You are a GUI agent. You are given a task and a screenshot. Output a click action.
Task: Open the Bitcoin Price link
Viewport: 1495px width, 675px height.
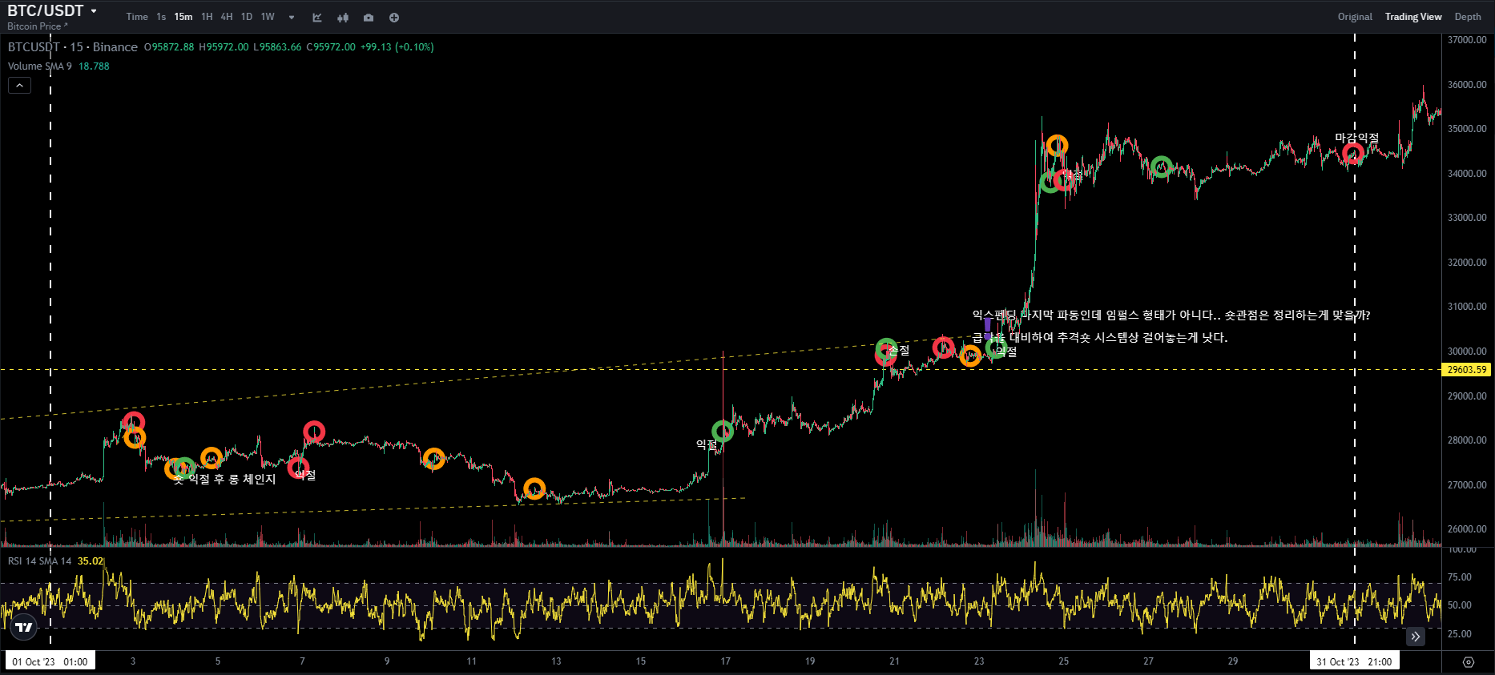(x=38, y=26)
